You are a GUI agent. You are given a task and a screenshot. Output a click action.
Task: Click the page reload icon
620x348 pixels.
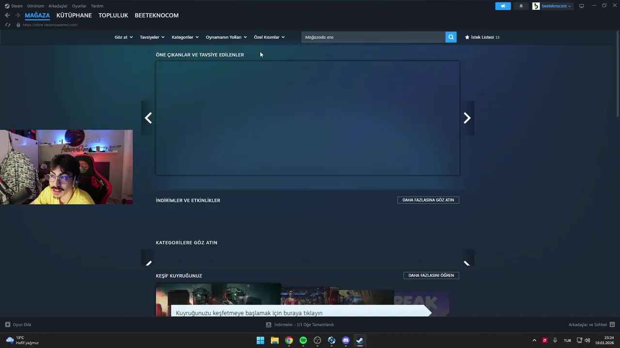point(7,25)
